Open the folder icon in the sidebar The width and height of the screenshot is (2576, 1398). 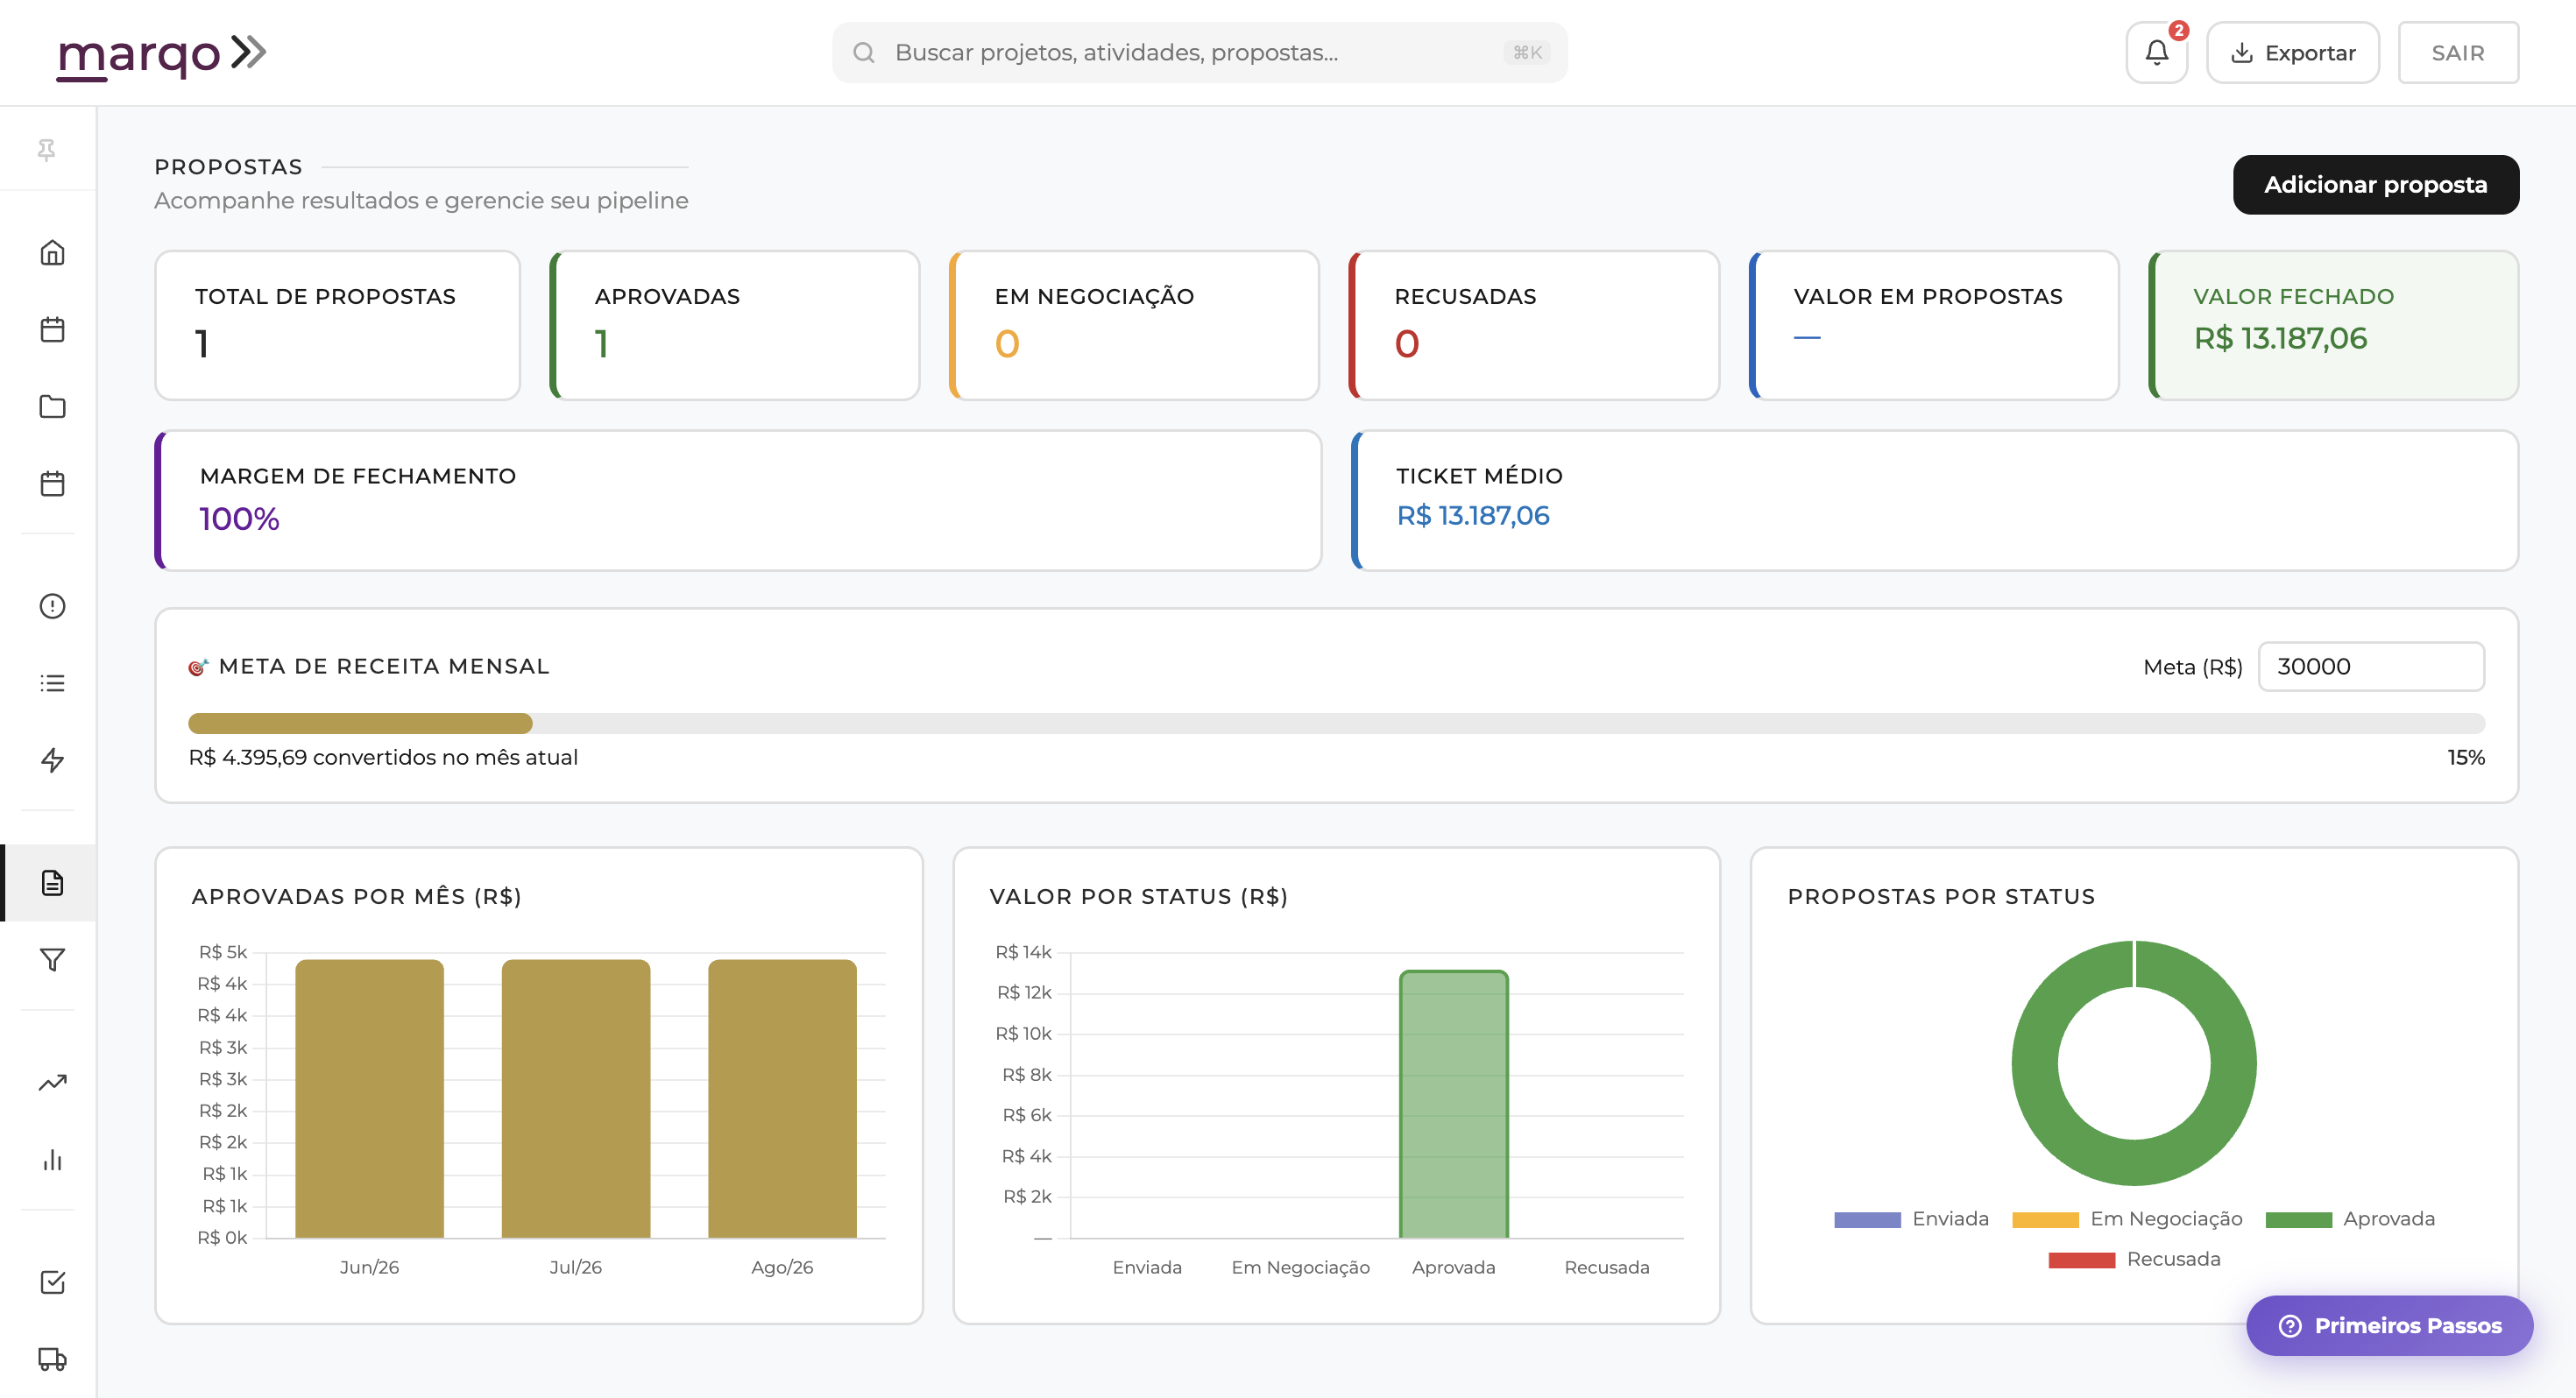coord(52,407)
